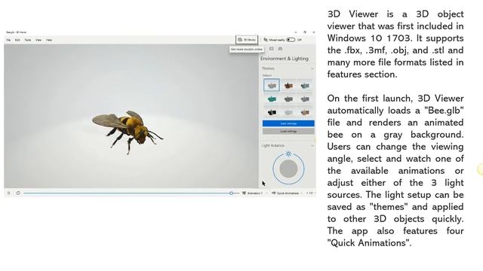The height and width of the screenshot is (271, 483).
Task: Click the animation timeline slider handle
Action: click(231, 193)
